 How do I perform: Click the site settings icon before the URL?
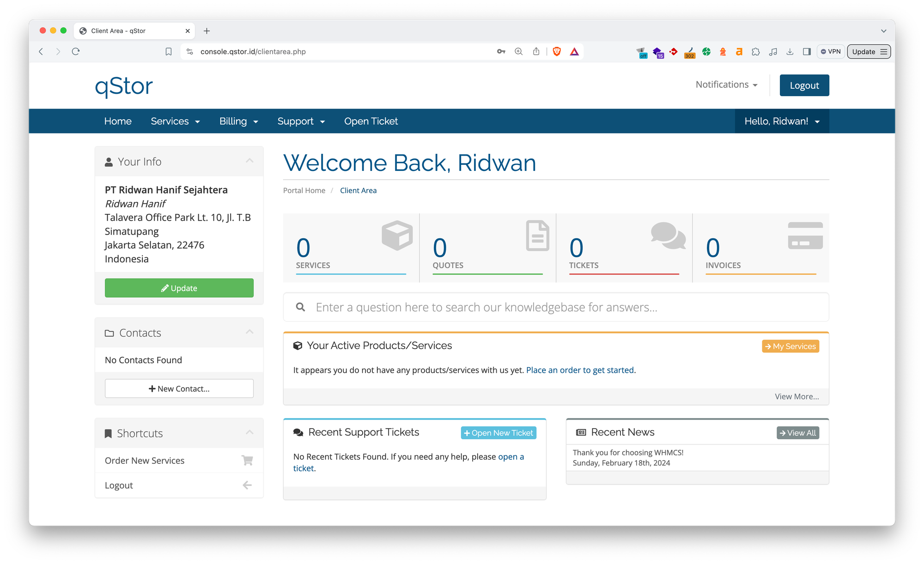tap(190, 52)
